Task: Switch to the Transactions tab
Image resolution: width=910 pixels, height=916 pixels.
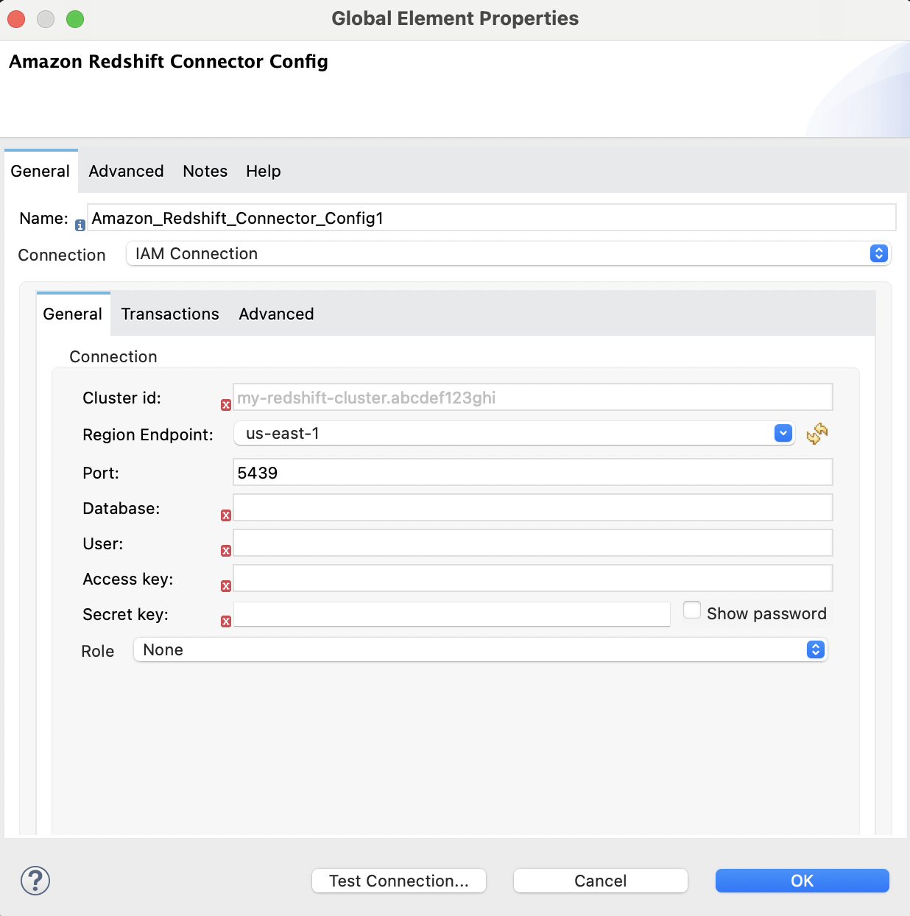Action: click(x=170, y=314)
